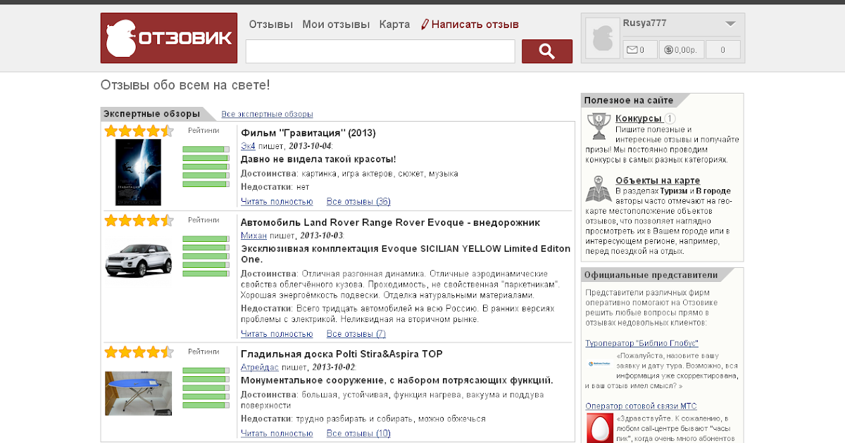Read the Гравитация review via Читать полностью
The height and width of the screenshot is (443, 845).
pyautogui.click(x=277, y=202)
